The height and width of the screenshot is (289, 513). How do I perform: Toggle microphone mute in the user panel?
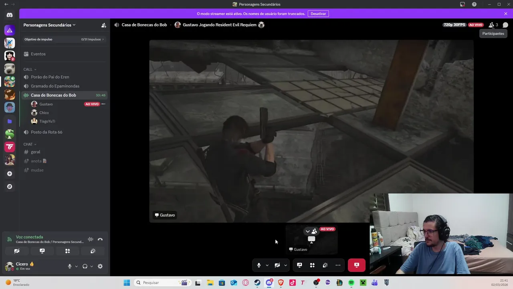(70, 266)
